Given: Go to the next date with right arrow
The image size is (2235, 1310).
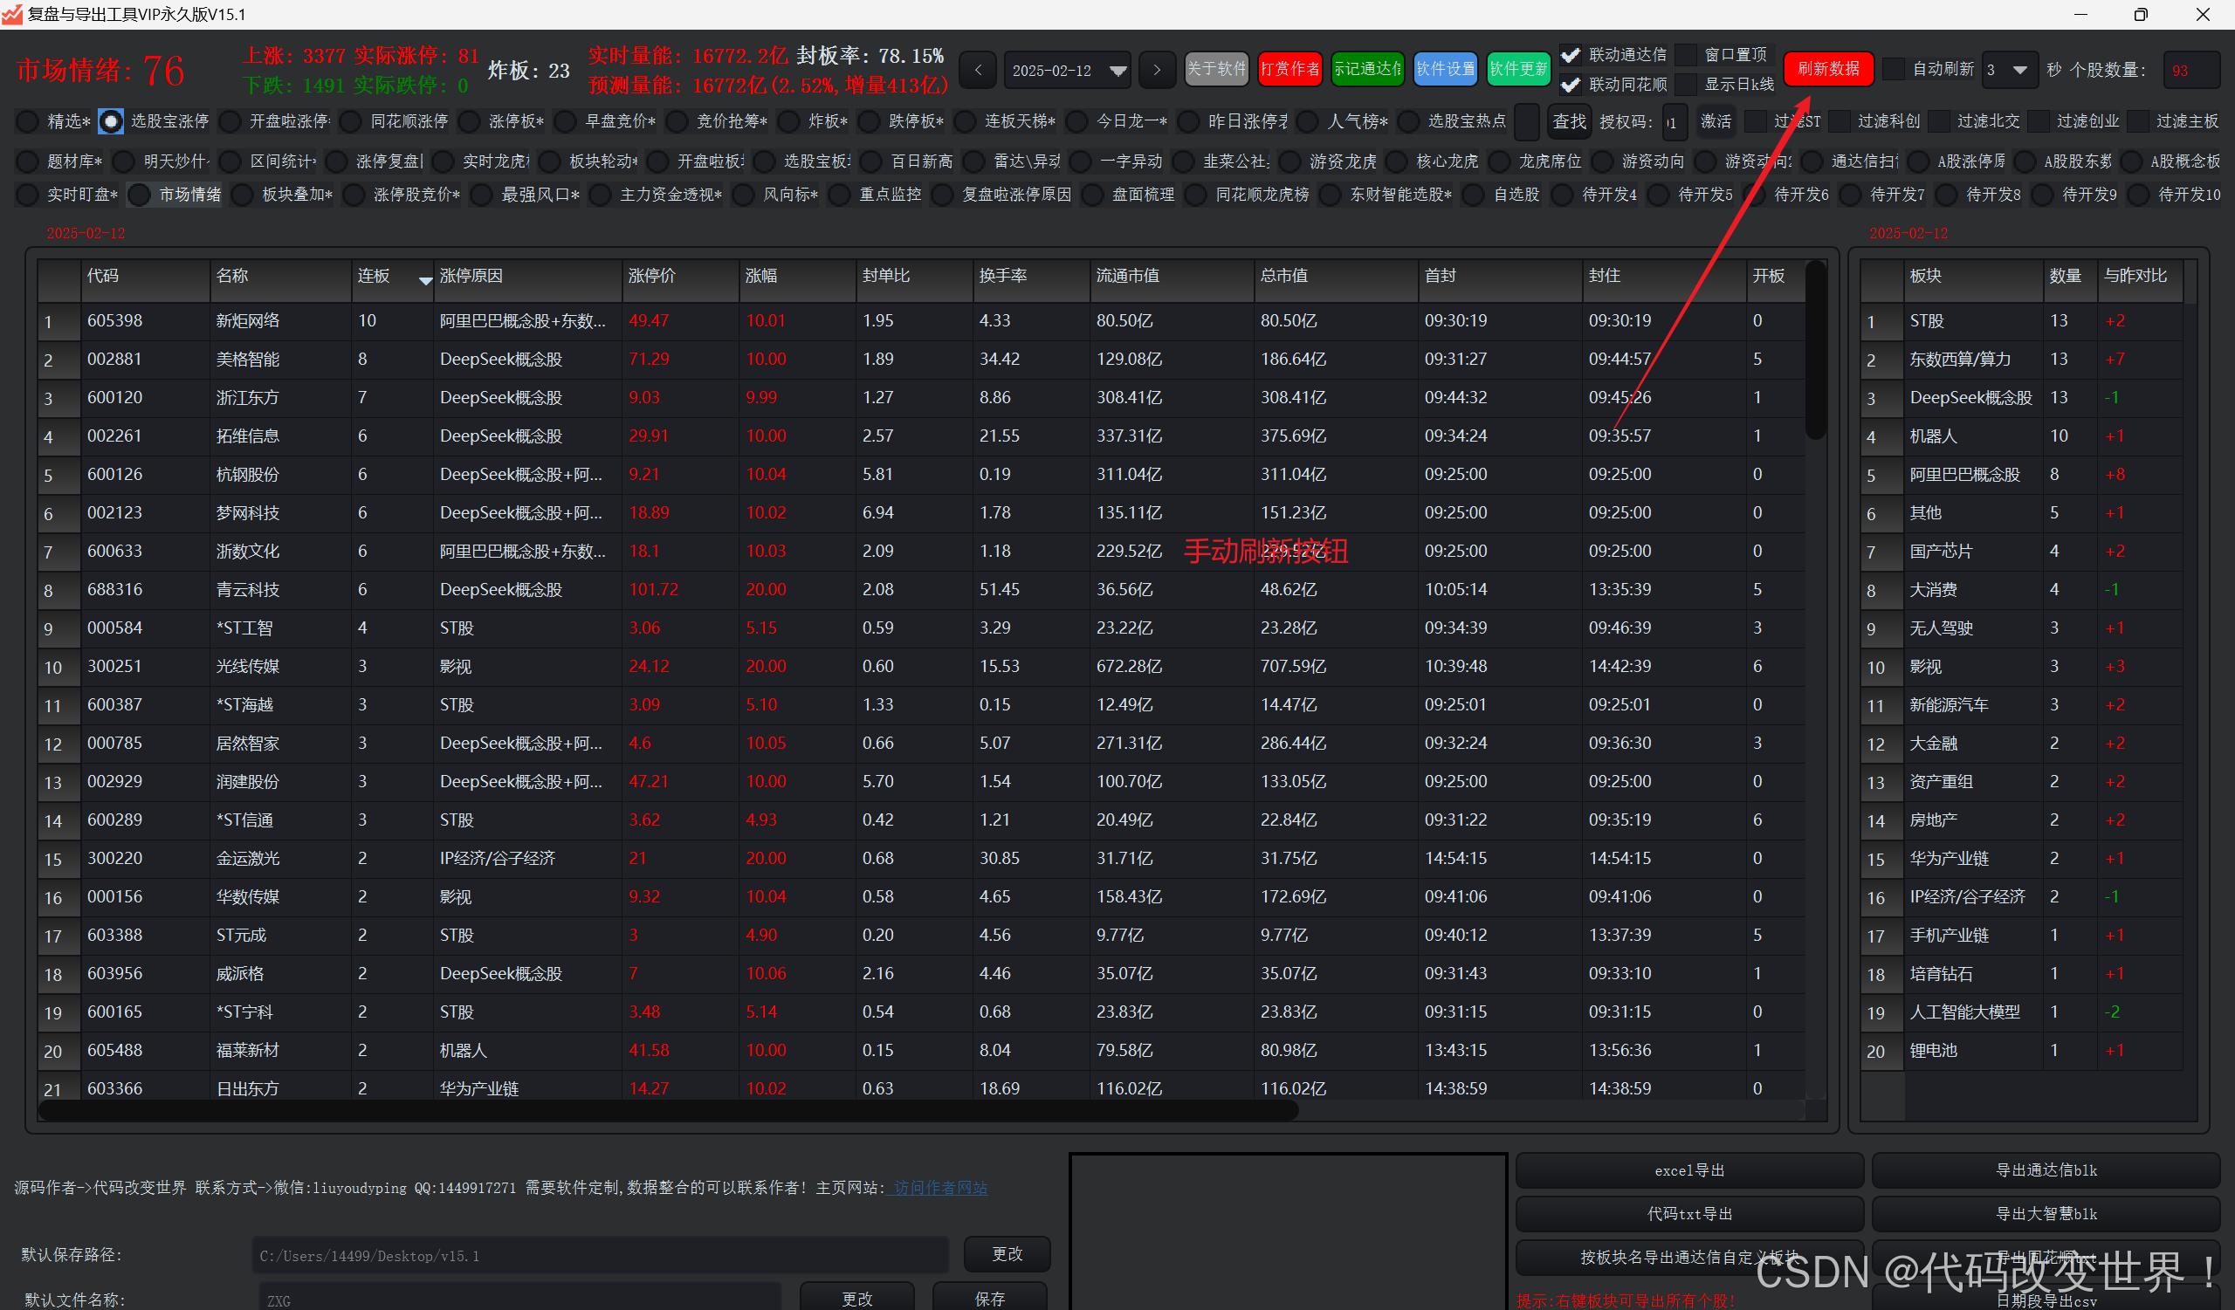Looking at the screenshot, I should coord(1157,70).
